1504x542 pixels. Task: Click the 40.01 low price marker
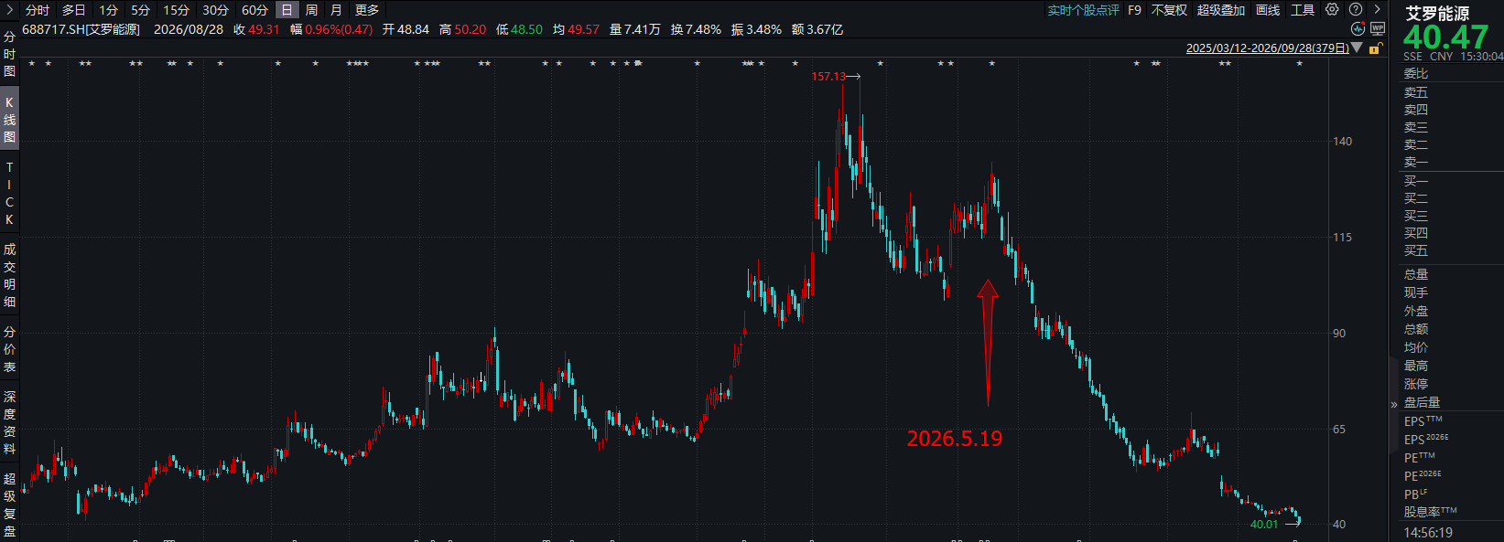pyautogui.click(x=1264, y=525)
